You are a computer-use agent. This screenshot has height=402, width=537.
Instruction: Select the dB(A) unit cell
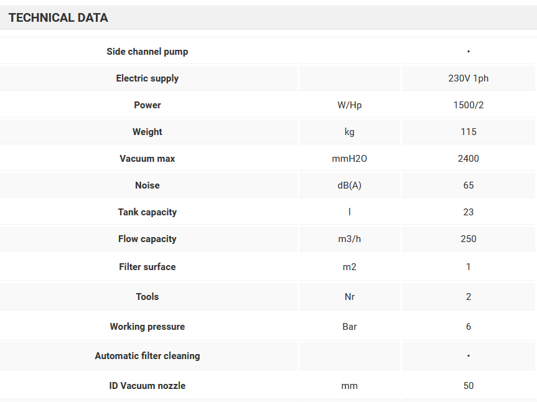click(349, 185)
